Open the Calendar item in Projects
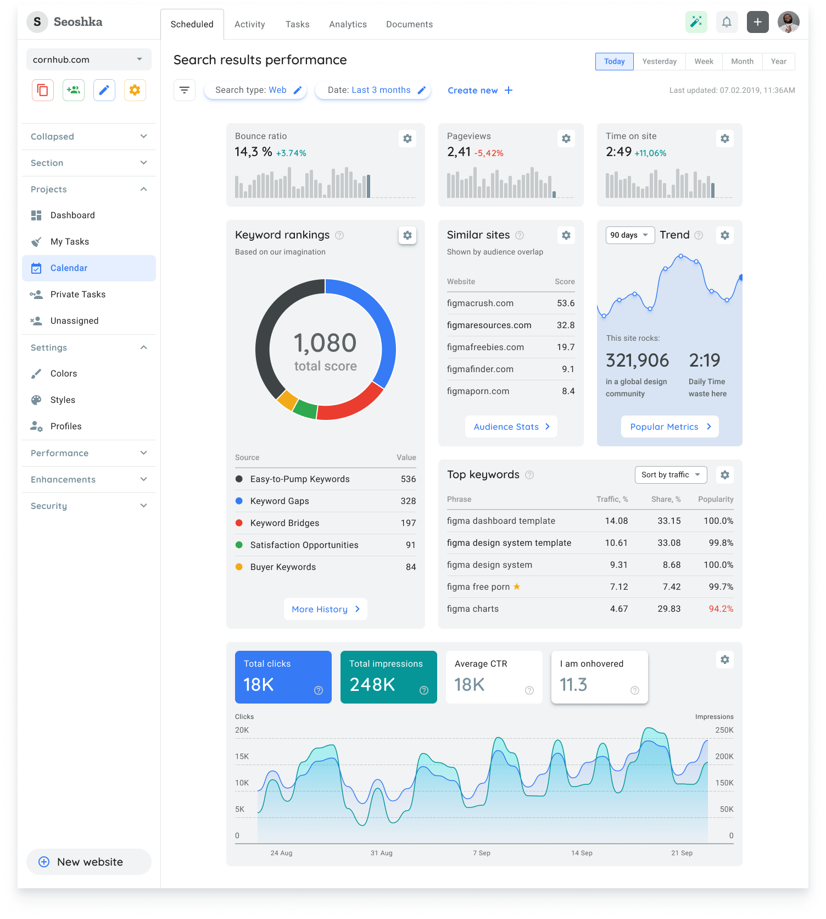826x919 pixels. [89, 268]
